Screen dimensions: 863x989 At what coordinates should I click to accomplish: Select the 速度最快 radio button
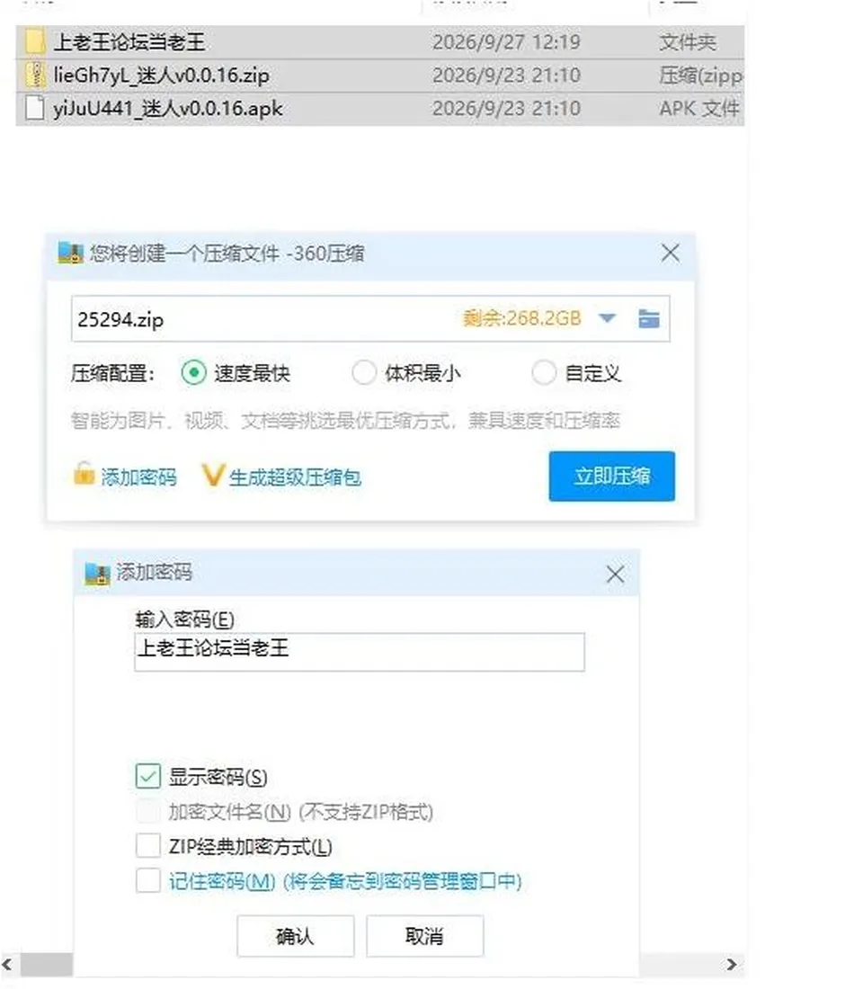[193, 372]
